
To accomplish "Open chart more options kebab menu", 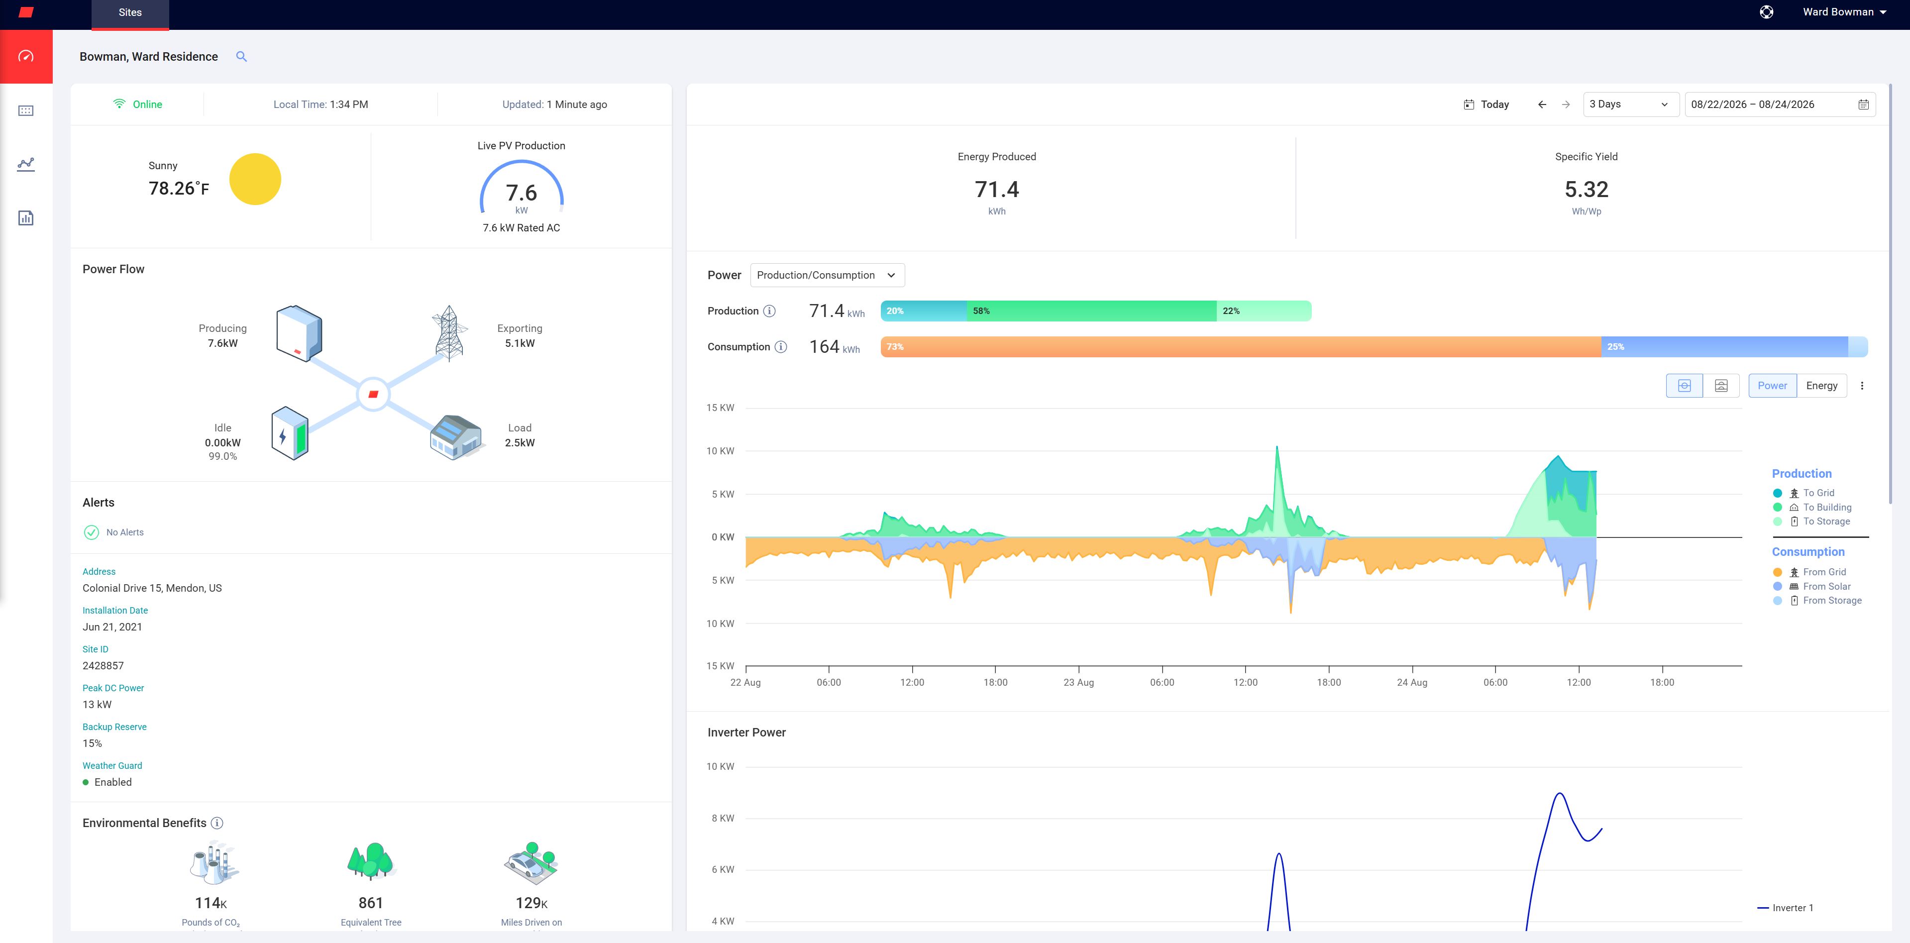I will point(1862,386).
